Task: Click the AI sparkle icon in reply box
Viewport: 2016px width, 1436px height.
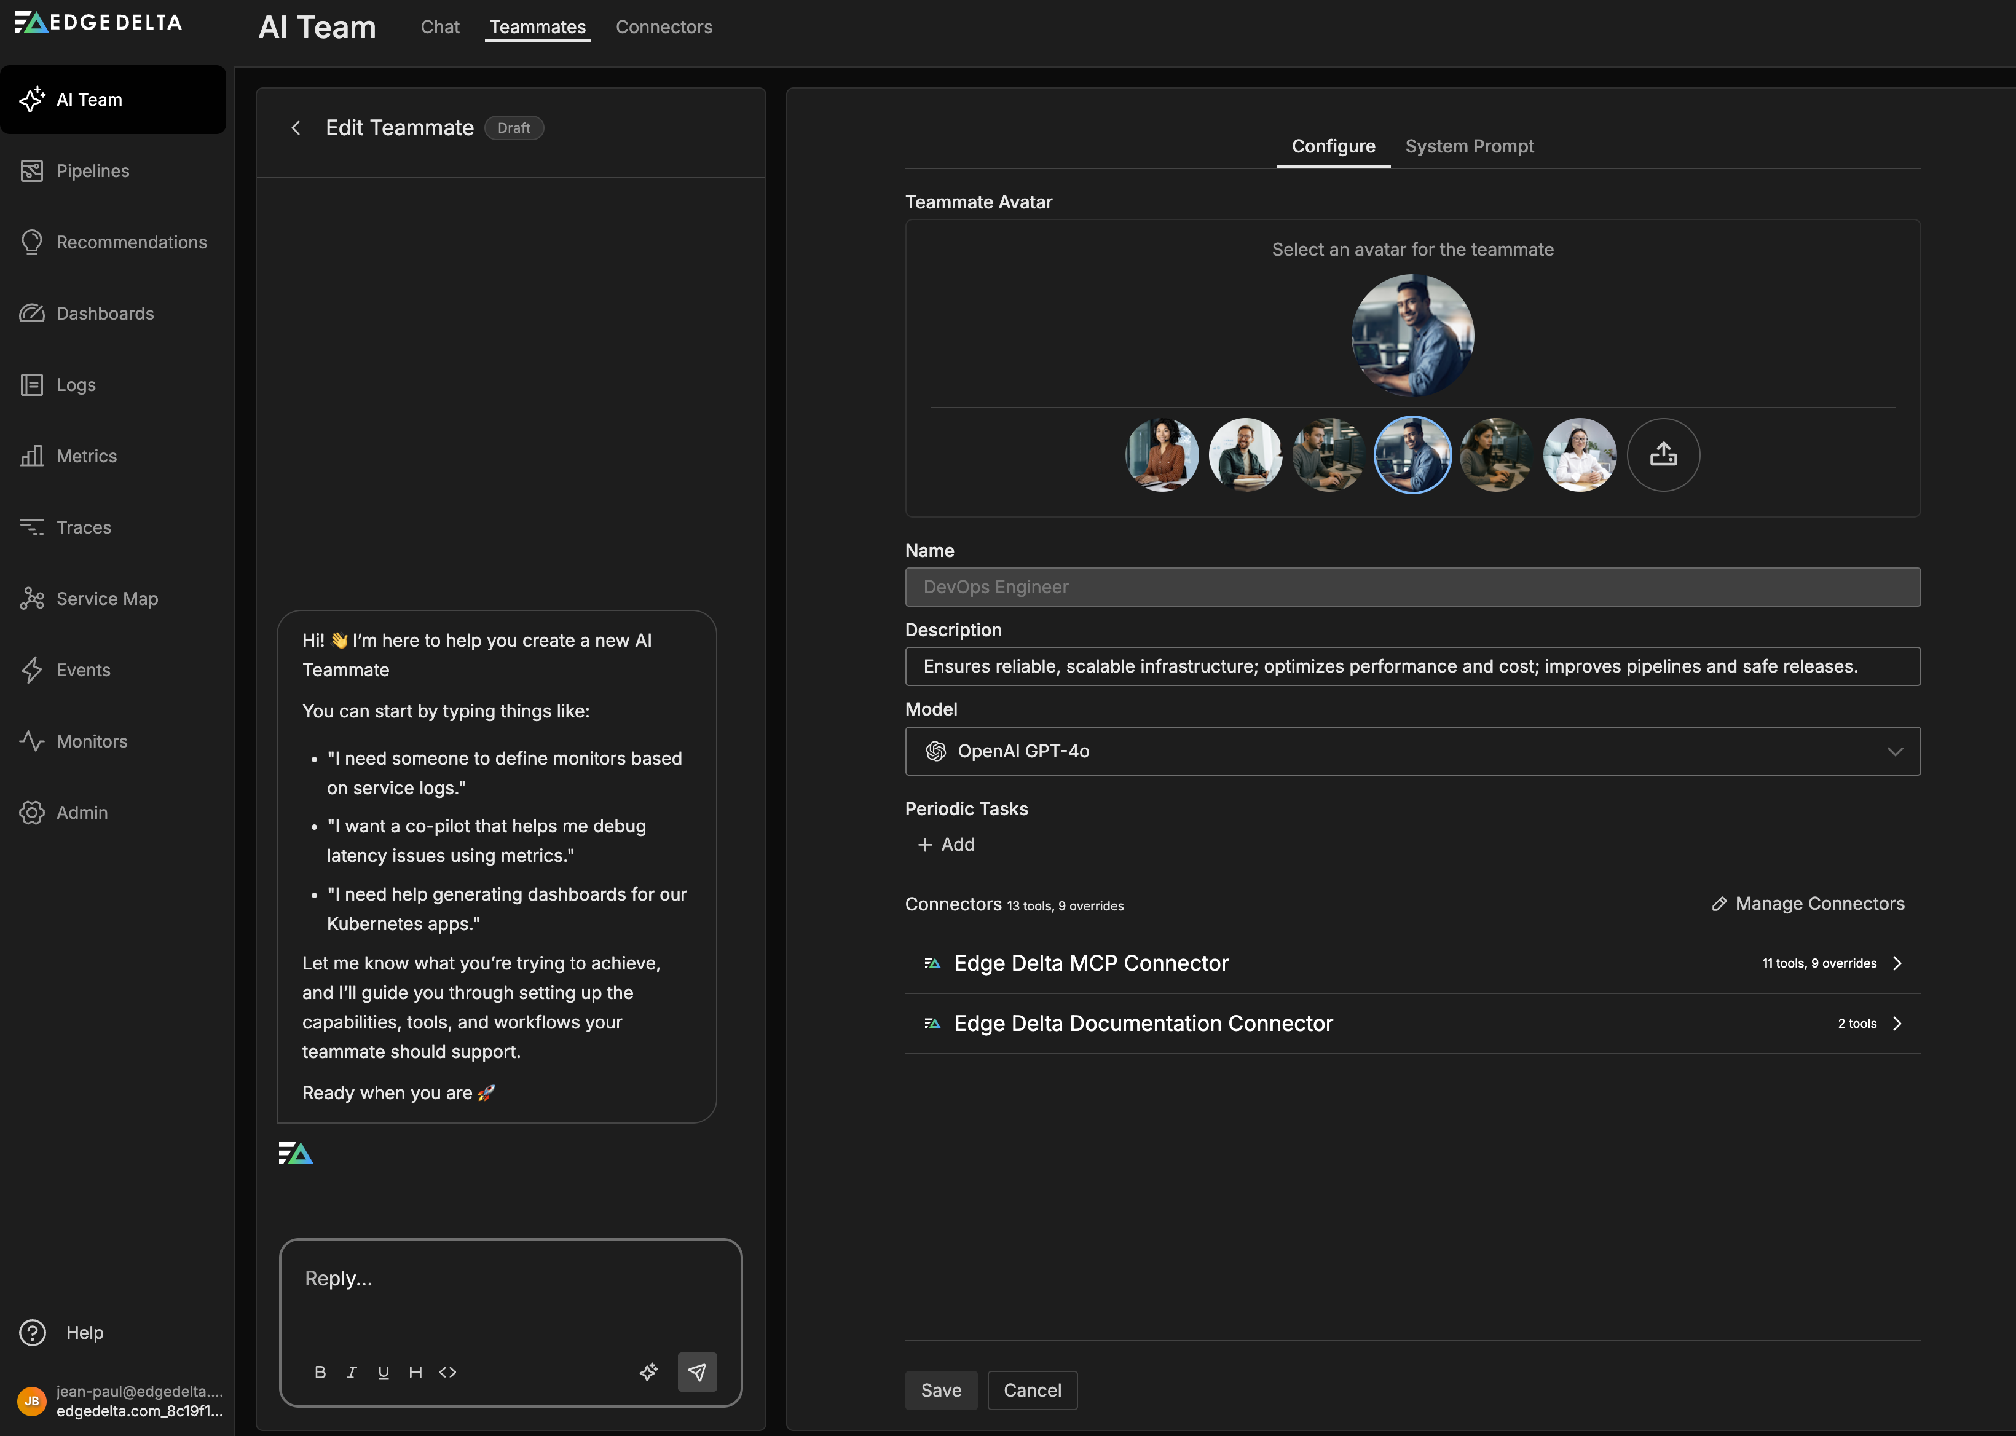Action: [648, 1371]
